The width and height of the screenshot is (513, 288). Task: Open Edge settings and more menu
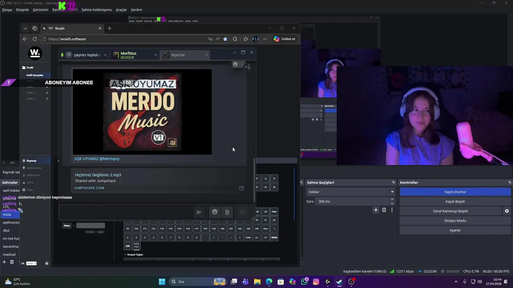[265, 39]
